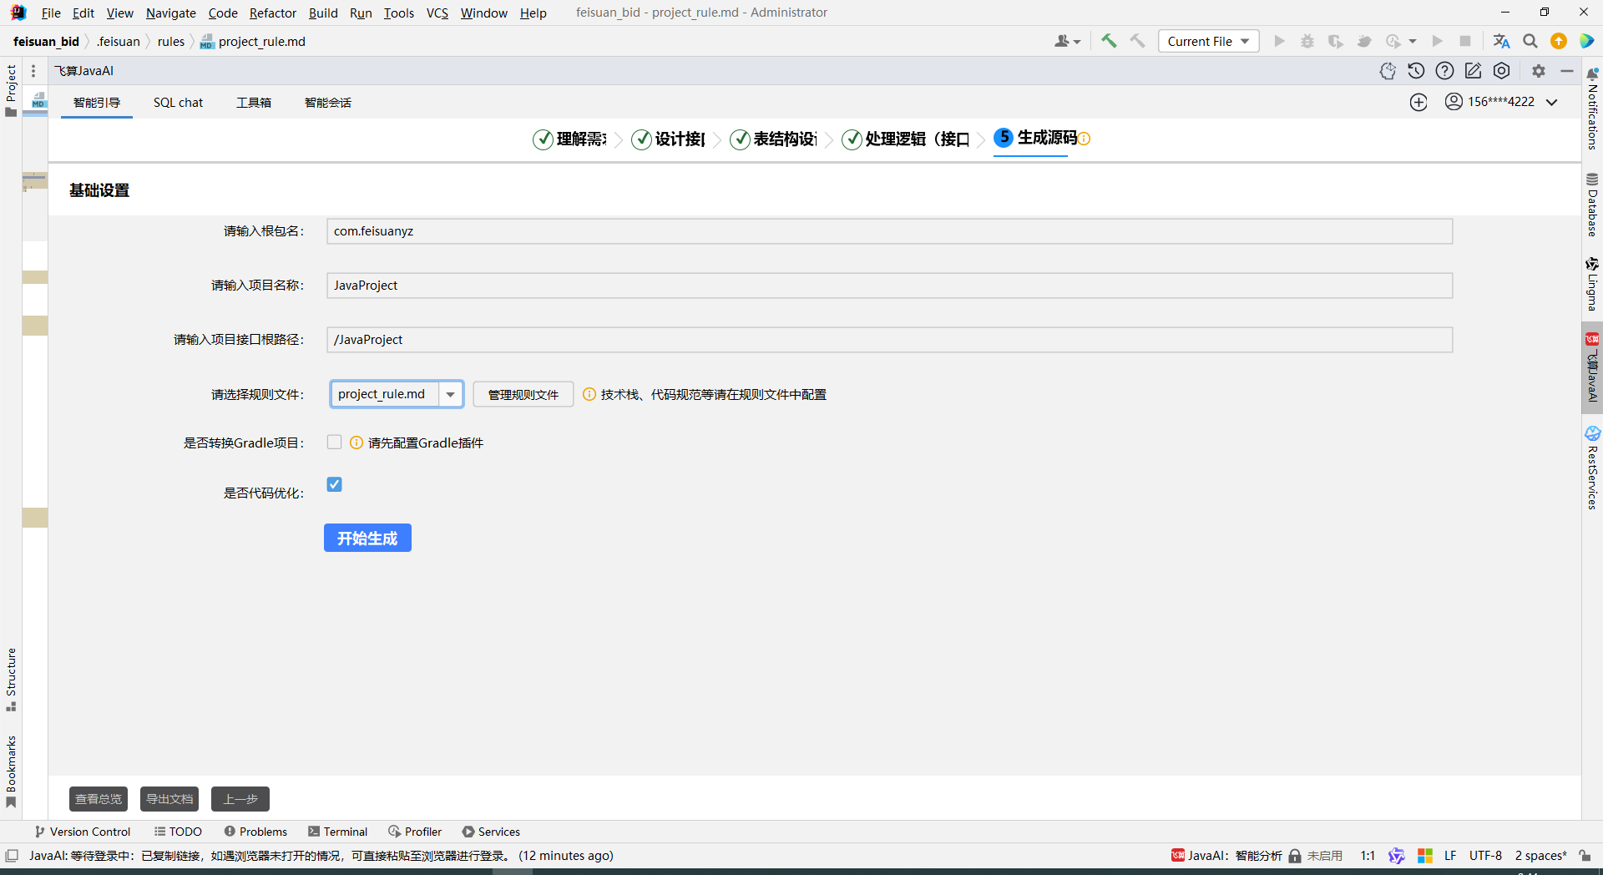Click the LF line separator in the status bar
Screen dimensions: 1603x875
[1450, 856]
